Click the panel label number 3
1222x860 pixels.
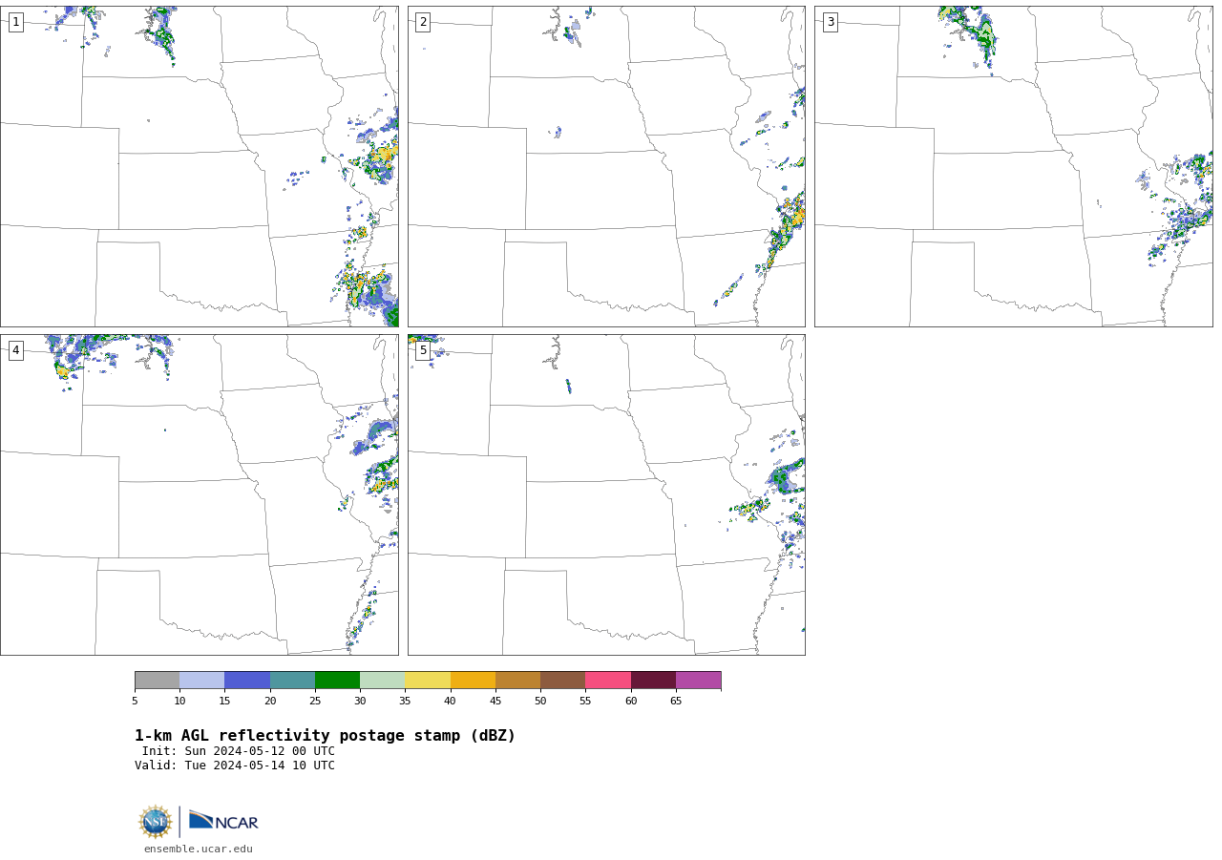point(830,22)
